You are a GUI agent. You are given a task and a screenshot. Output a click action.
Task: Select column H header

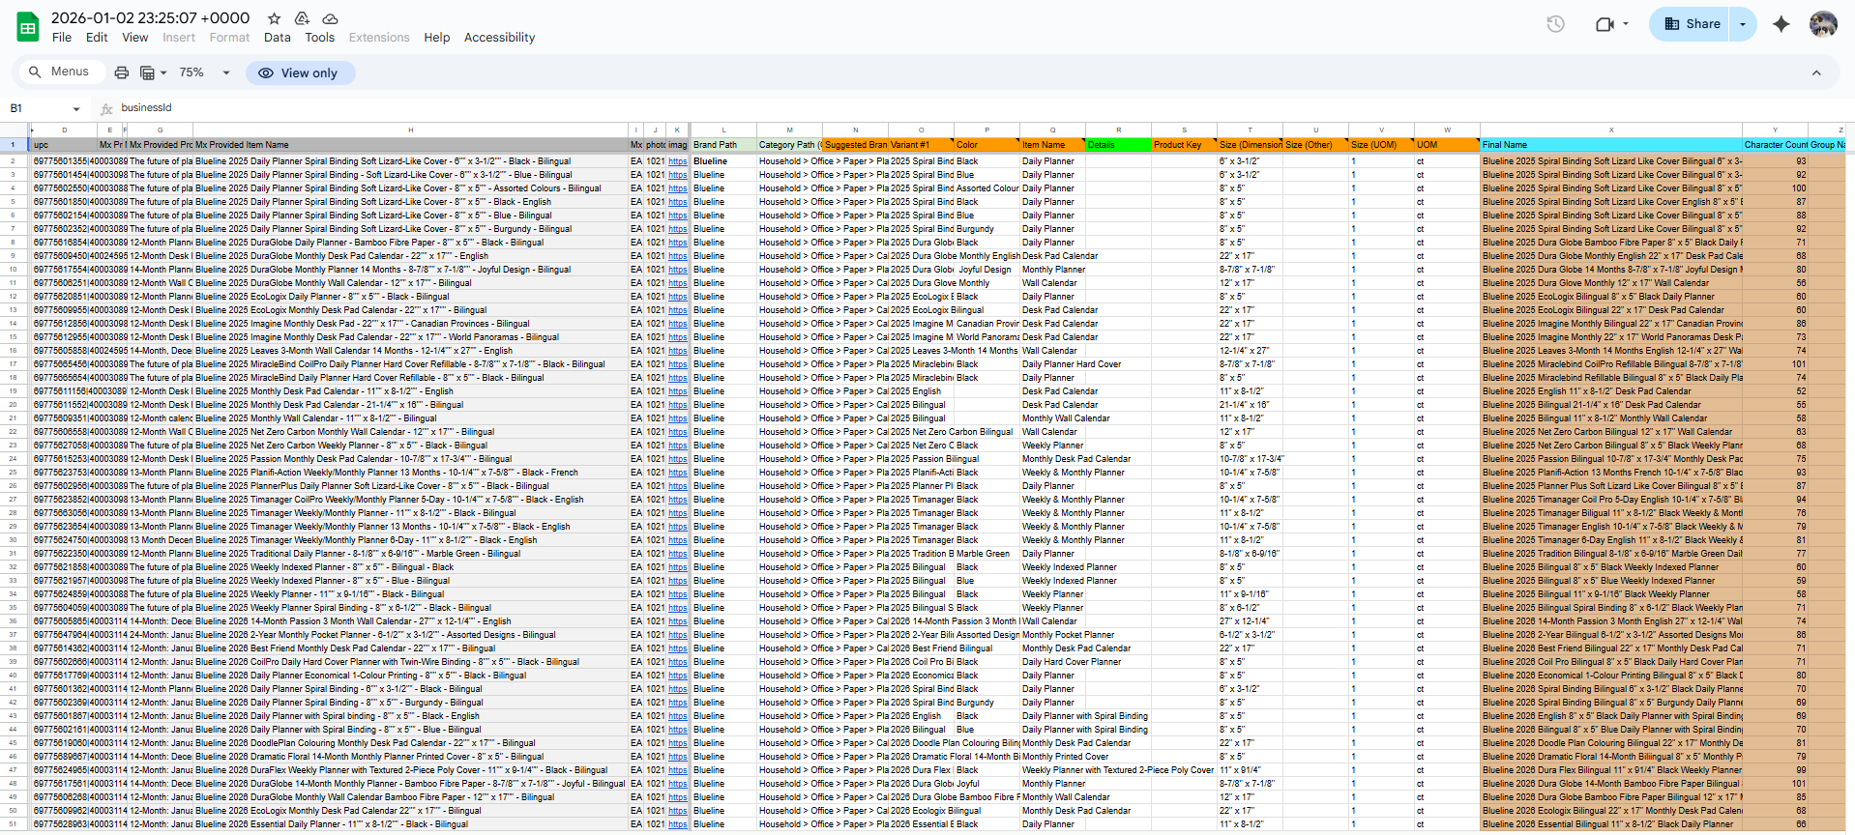[411, 130]
